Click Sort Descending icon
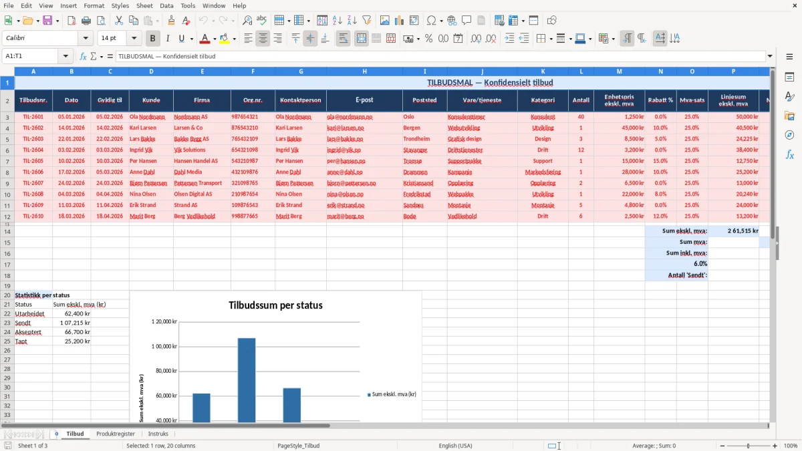802x451 pixels. click(x=352, y=21)
